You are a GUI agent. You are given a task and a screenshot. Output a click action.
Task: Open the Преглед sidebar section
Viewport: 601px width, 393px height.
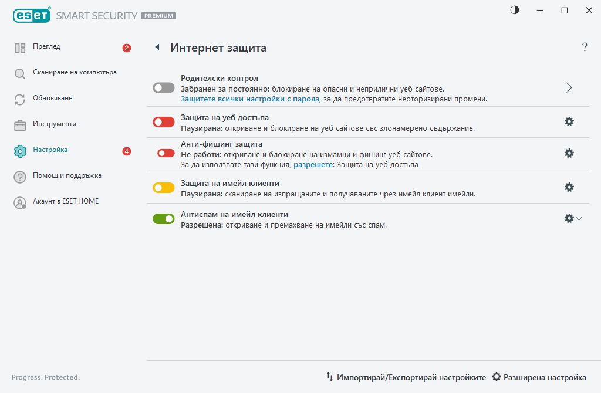[46, 47]
